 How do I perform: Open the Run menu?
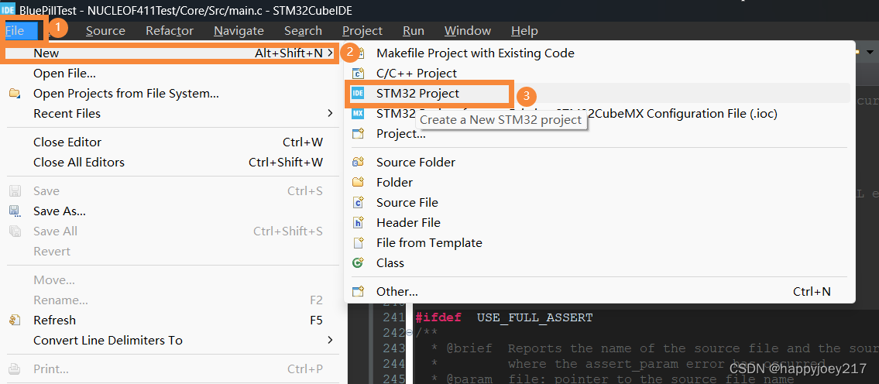413,31
